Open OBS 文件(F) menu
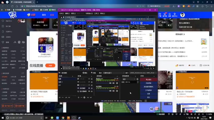 click(62, 14)
